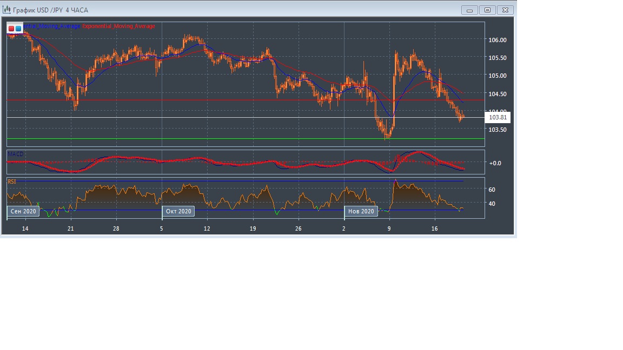This screenshot has width=623, height=350.
Task: Click the 105.00 price axis label
Action: click(x=497, y=76)
